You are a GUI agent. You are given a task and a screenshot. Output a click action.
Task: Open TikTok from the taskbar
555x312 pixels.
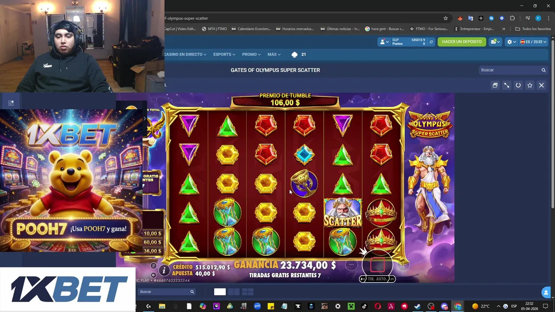(x=364, y=306)
